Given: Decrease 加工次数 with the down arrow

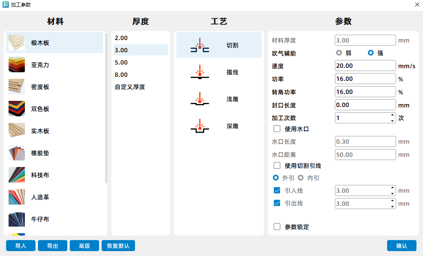Looking at the screenshot, I should (392, 120).
